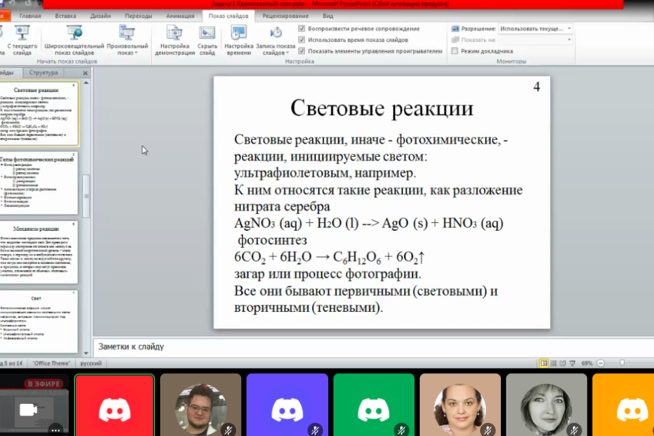This screenshot has width=654, height=436.
Task: Open the Рецензирование ribbon tab
Action: [285, 16]
